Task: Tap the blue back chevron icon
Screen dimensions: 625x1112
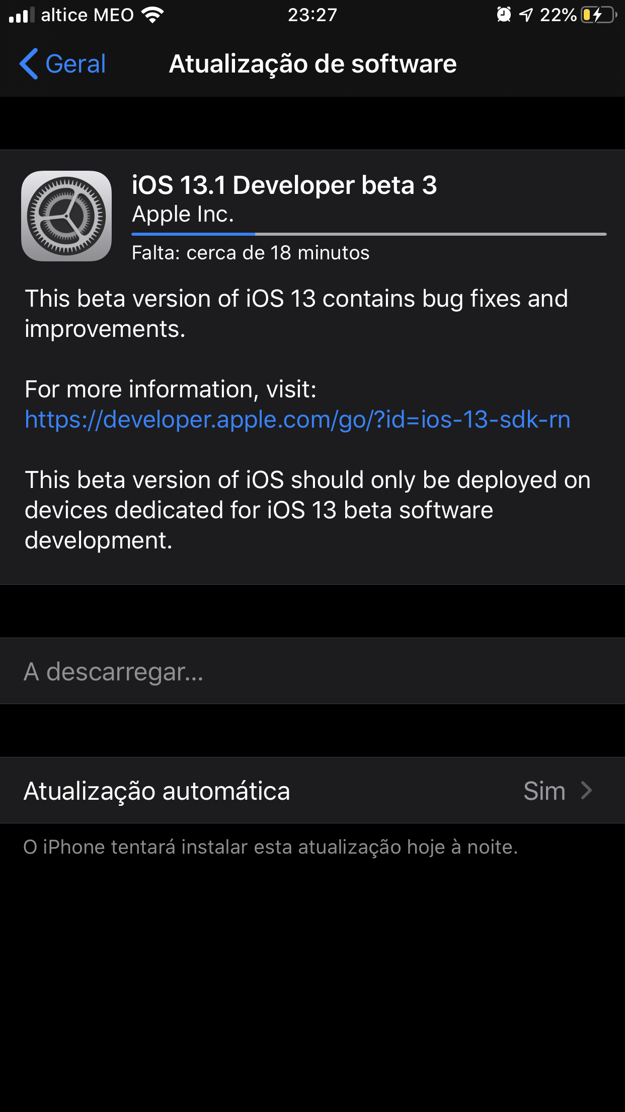Action: tap(29, 64)
